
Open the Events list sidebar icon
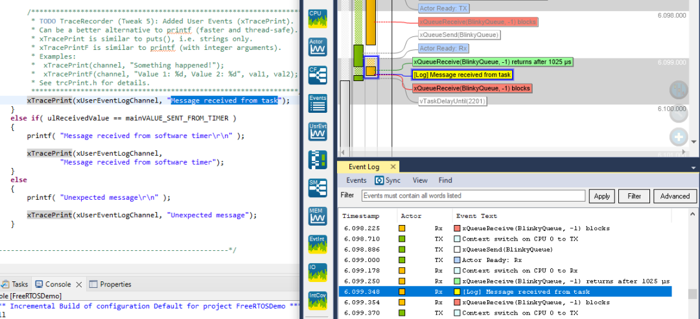(x=318, y=102)
